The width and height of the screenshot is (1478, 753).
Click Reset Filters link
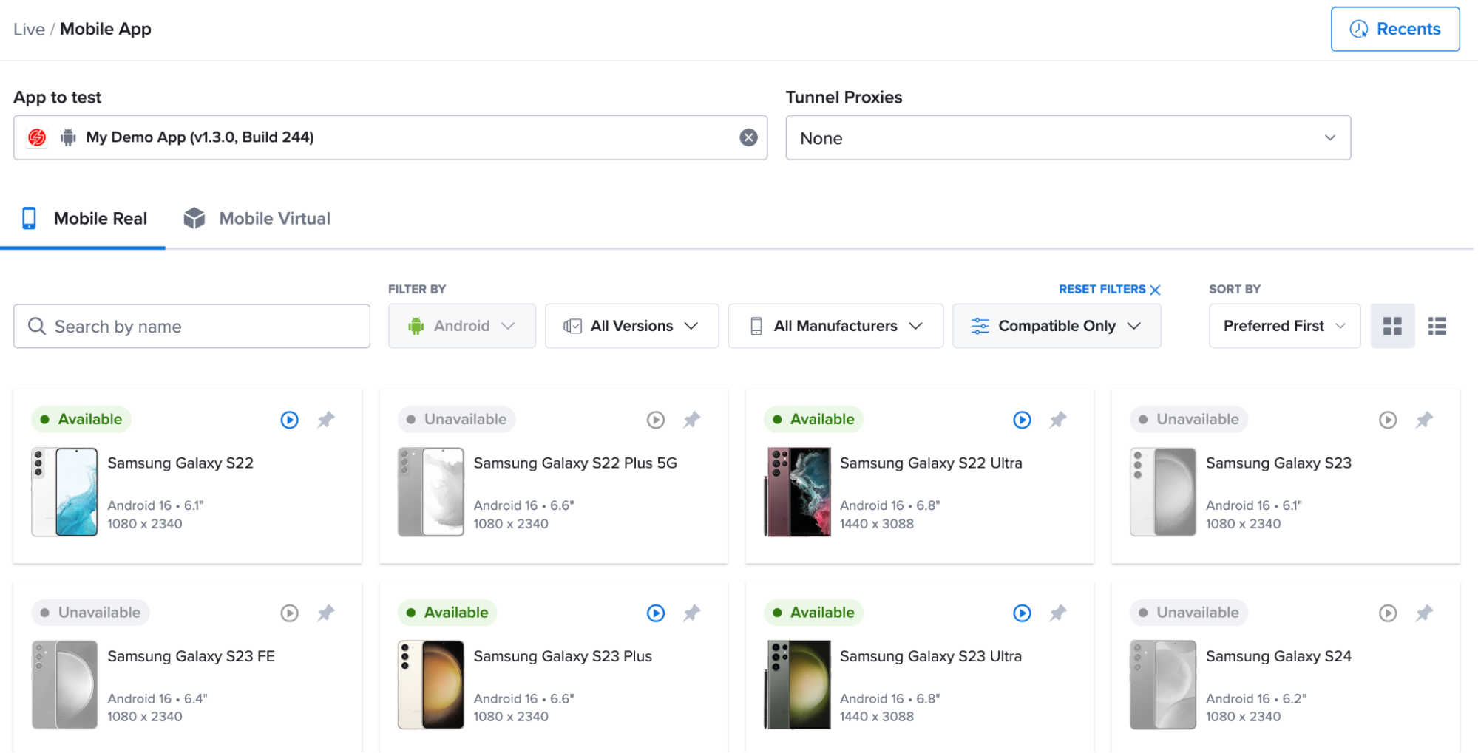(x=1109, y=289)
